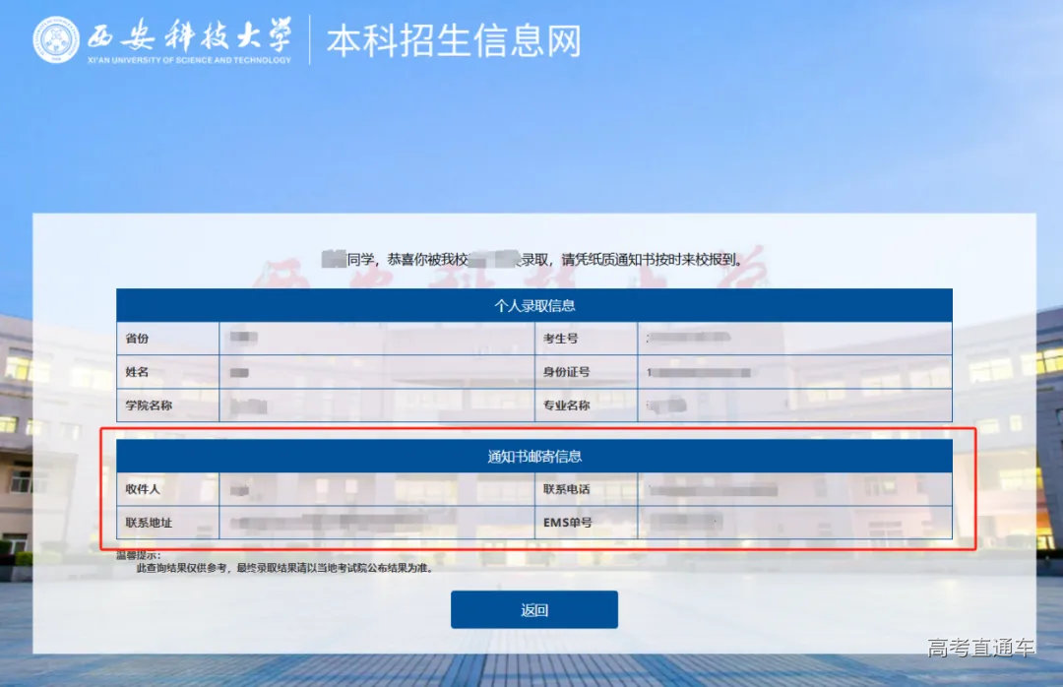The height and width of the screenshot is (687, 1063).
Task: Click the 返回 button to go back
Action: click(x=533, y=609)
